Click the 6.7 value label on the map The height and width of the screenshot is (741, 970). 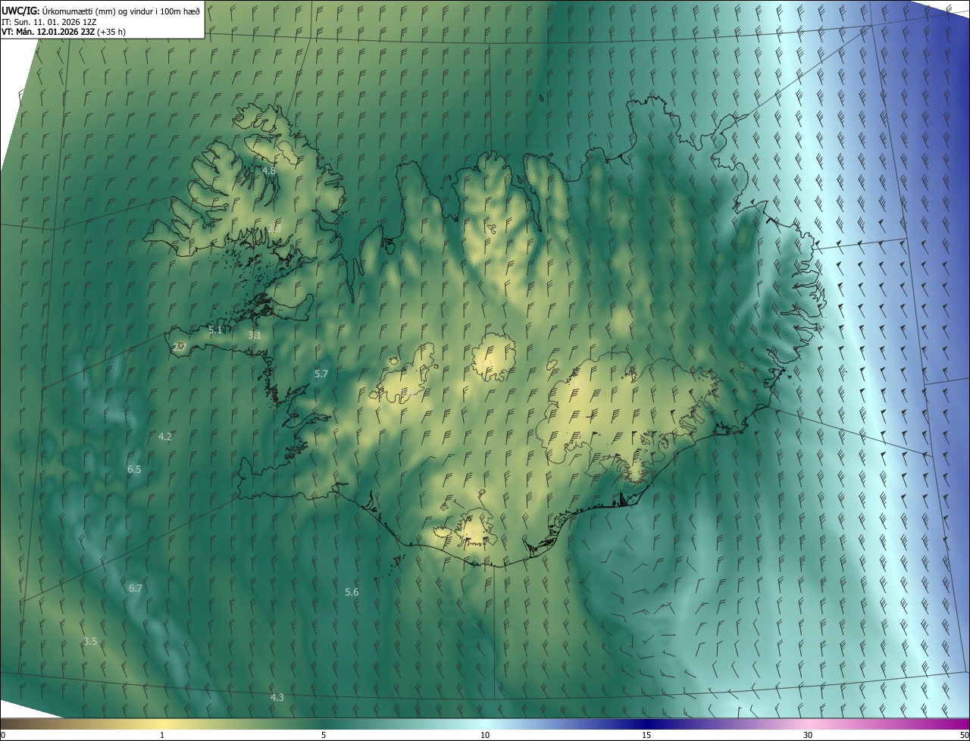pyautogui.click(x=136, y=589)
